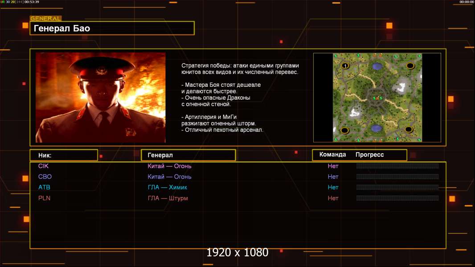Select player name "ATB"
475x267 pixels.
pos(44,187)
